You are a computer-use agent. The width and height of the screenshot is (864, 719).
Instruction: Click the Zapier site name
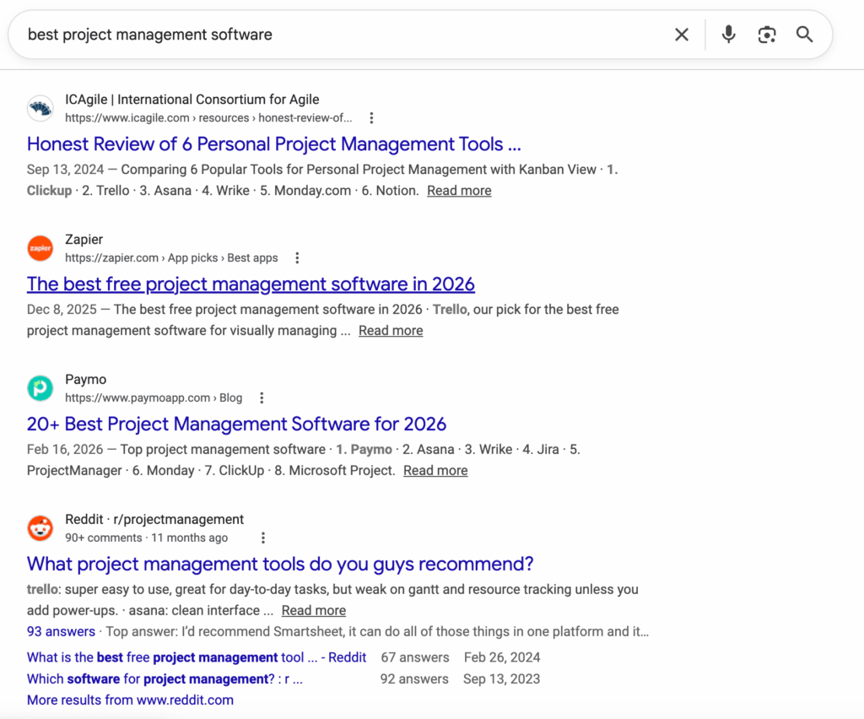[84, 239]
